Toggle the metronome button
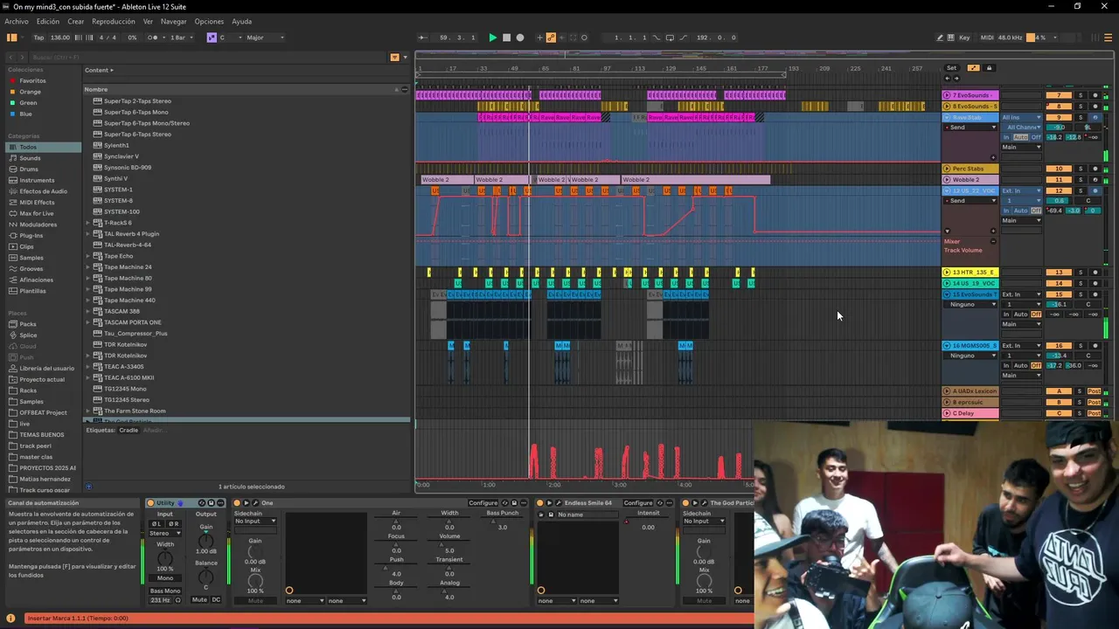 [153, 38]
